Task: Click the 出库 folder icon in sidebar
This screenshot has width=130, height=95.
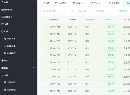Action: pyautogui.click(x=3, y=31)
